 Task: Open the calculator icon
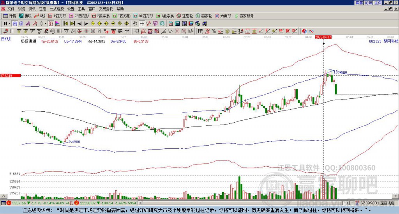[x=177, y=23]
